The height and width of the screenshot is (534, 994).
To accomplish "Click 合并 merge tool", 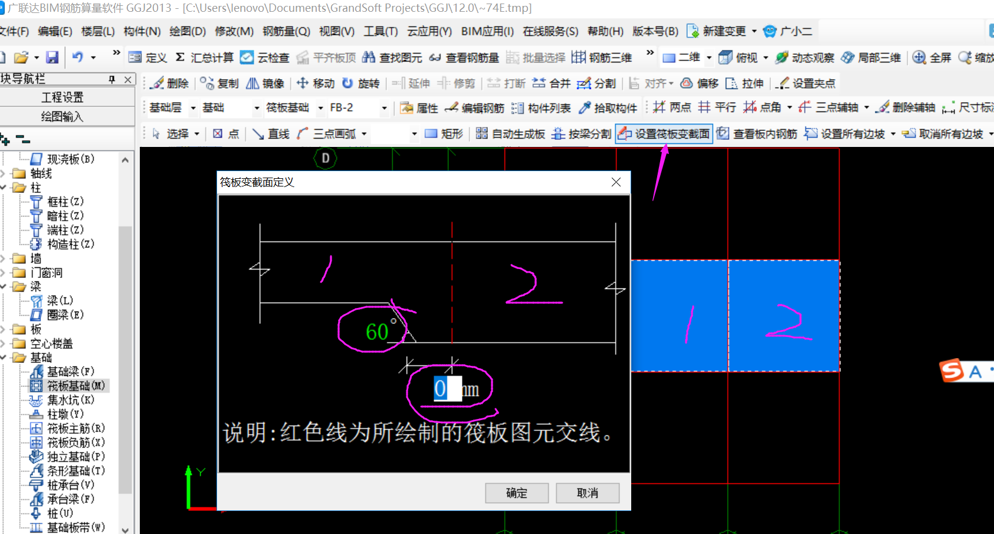I will (551, 83).
